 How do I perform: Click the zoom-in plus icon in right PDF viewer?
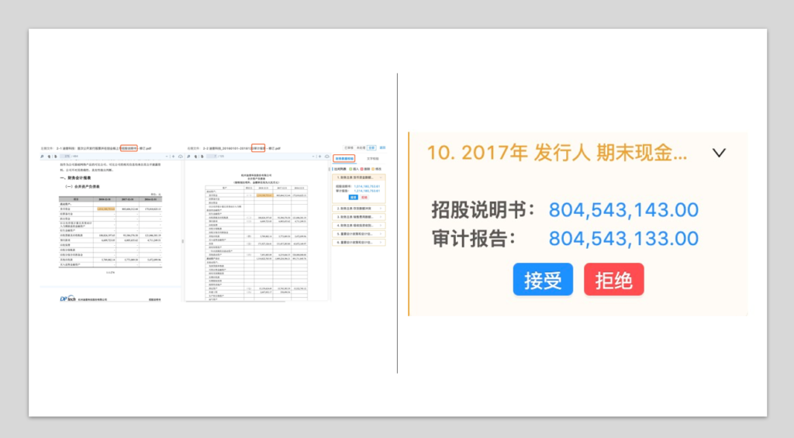point(320,156)
